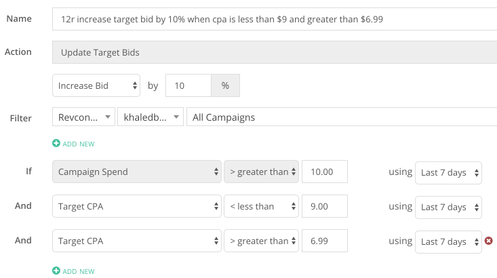
Task: Click the green plus icon below conditions
Action: click(56, 271)
